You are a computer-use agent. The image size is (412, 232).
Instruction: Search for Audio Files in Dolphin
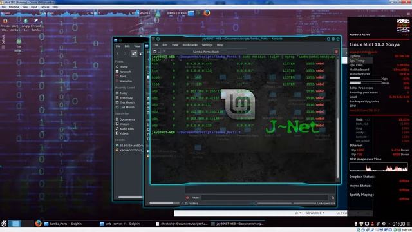pyautogui.click(x=125, y=129)
